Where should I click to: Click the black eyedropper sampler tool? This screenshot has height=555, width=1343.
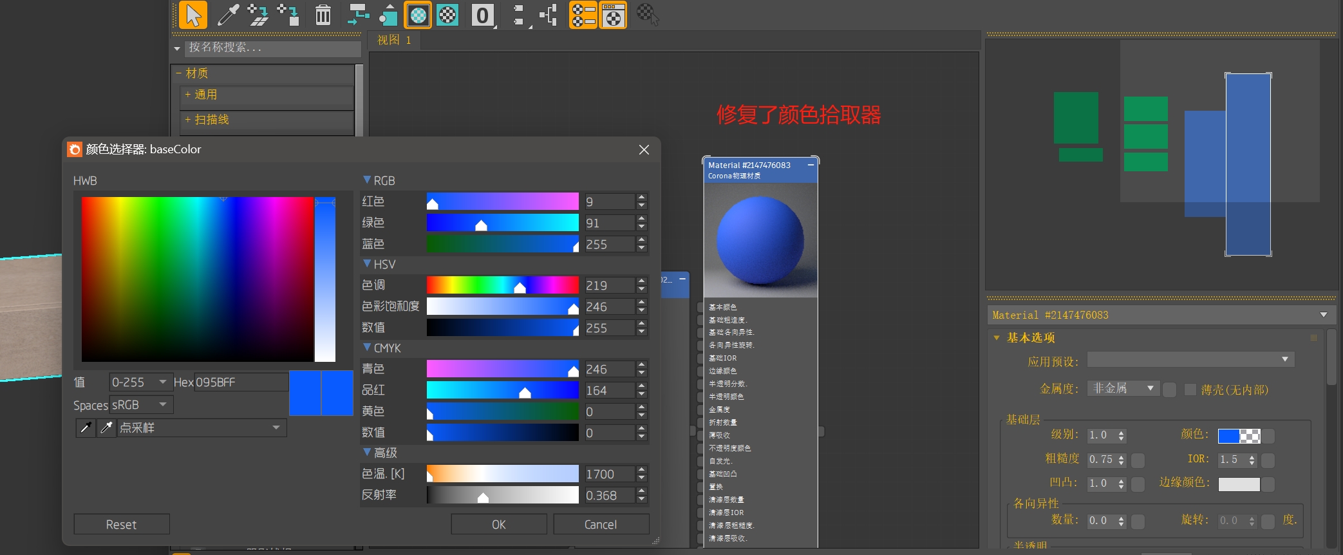point(85,428)
